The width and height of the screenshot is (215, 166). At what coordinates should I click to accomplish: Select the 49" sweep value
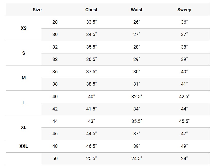184,146
